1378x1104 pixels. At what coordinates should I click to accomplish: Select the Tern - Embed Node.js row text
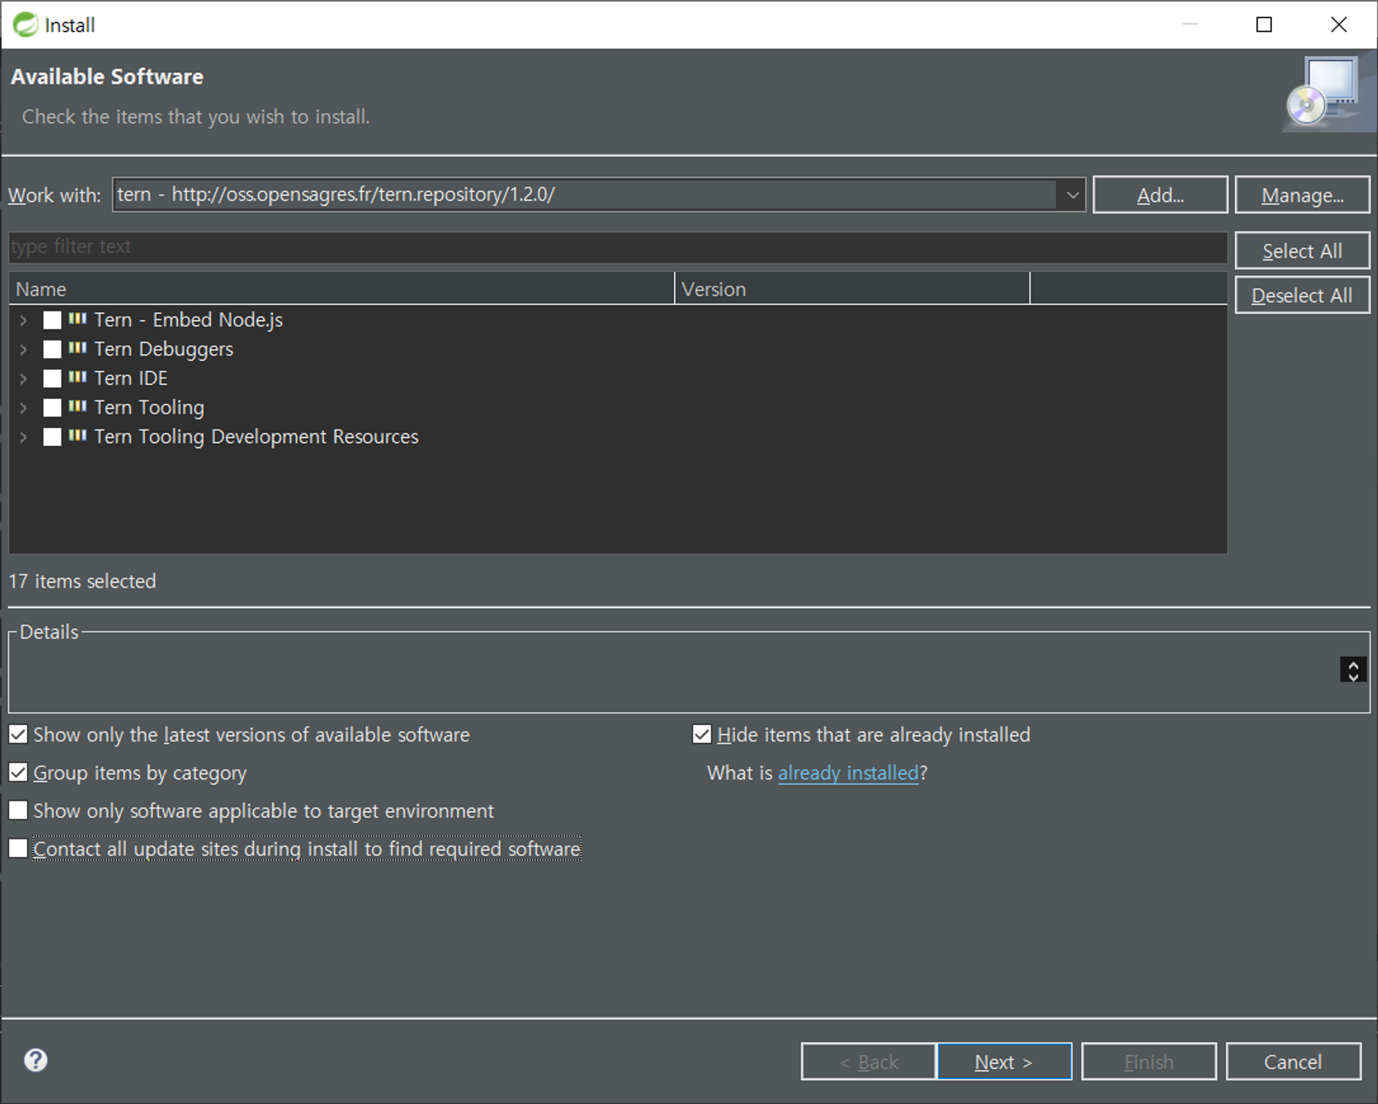point(189,320)
